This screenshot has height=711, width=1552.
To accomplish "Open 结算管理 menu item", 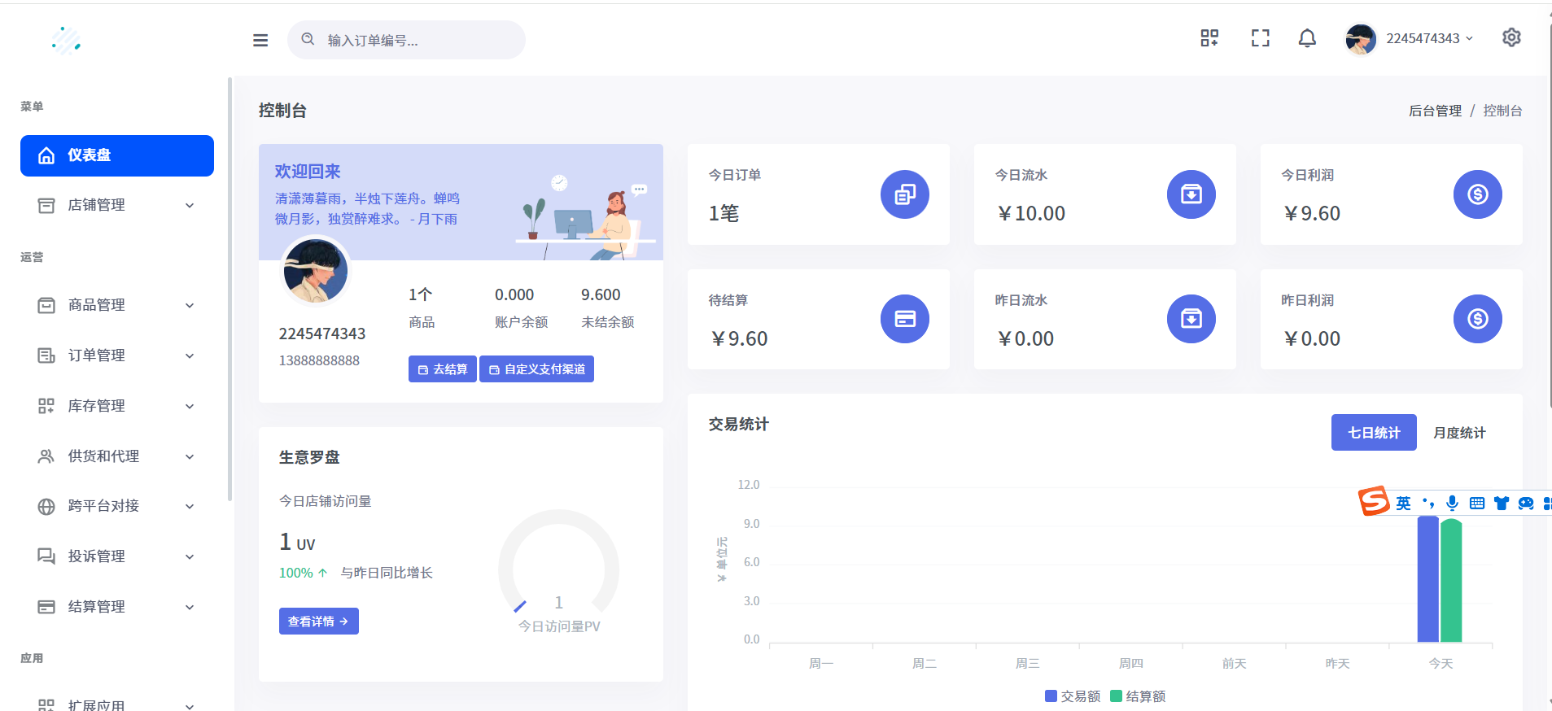I will pos(117,607).
